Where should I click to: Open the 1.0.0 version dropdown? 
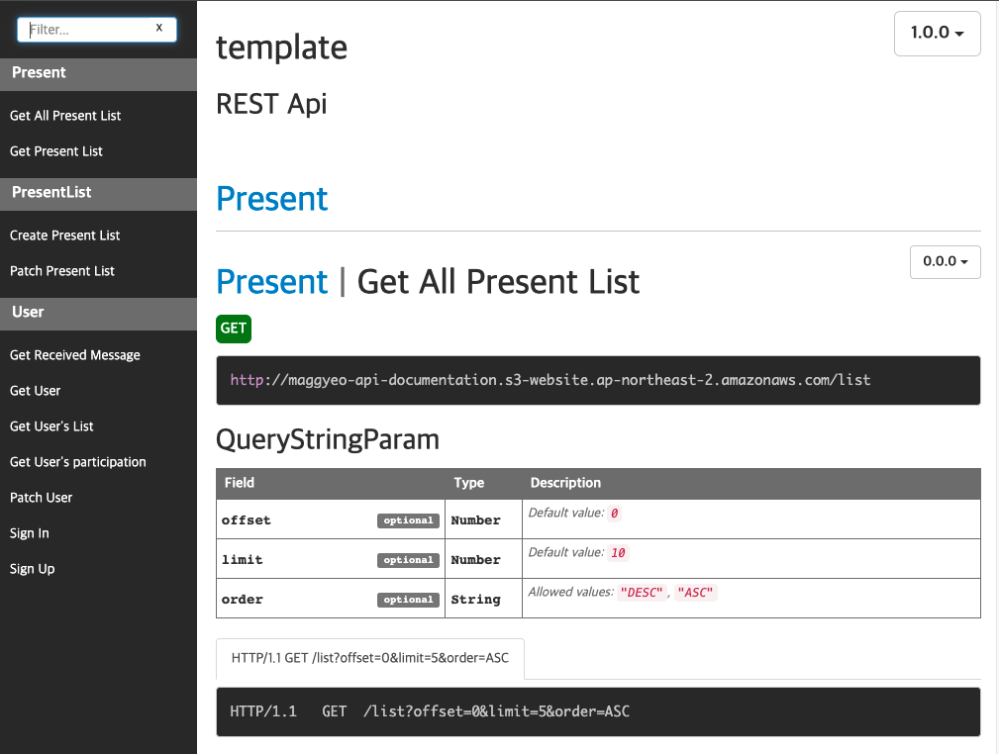pyautogui.click(x=937, y=33)
